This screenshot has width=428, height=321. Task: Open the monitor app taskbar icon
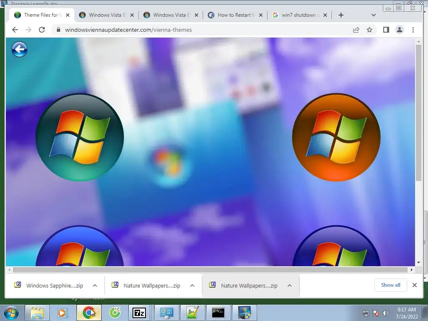[244, 313]
